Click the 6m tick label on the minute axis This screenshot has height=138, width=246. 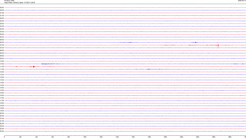pos(53,137)
